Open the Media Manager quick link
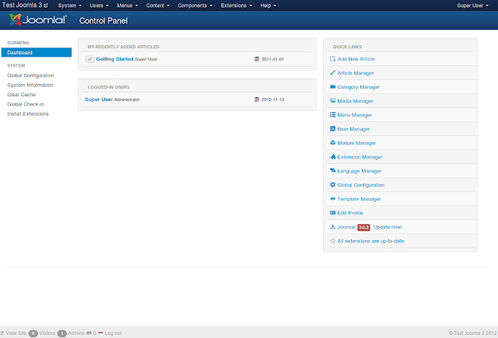The width and height of the screenshot is (498, 338). [x=355, y=101]
